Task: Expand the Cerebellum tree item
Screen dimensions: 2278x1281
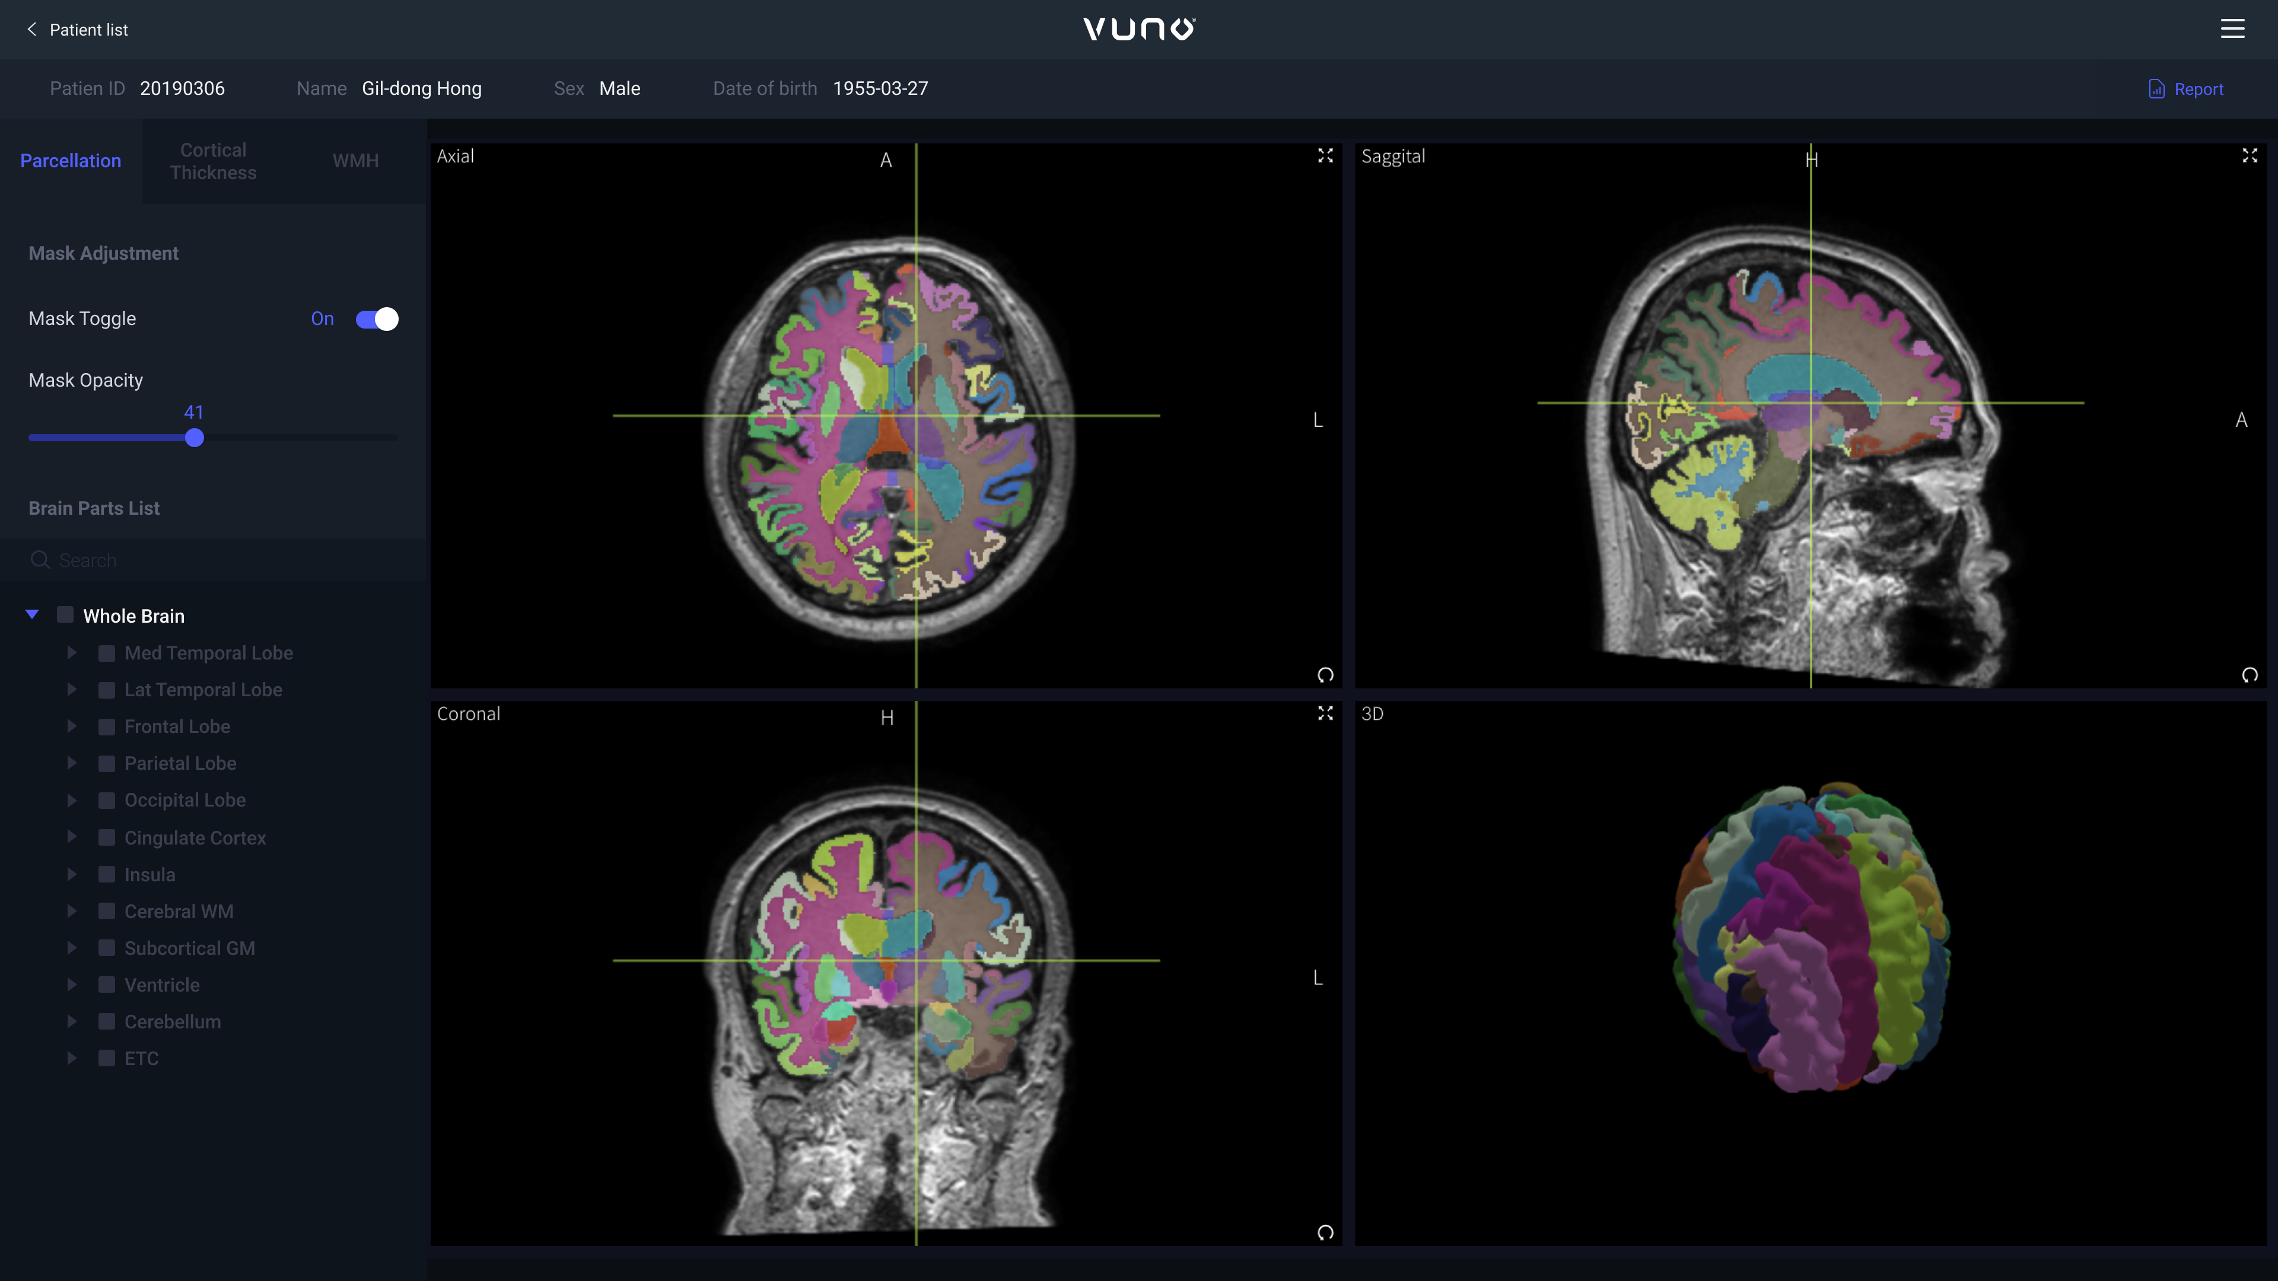Action: coord(72,1021)
